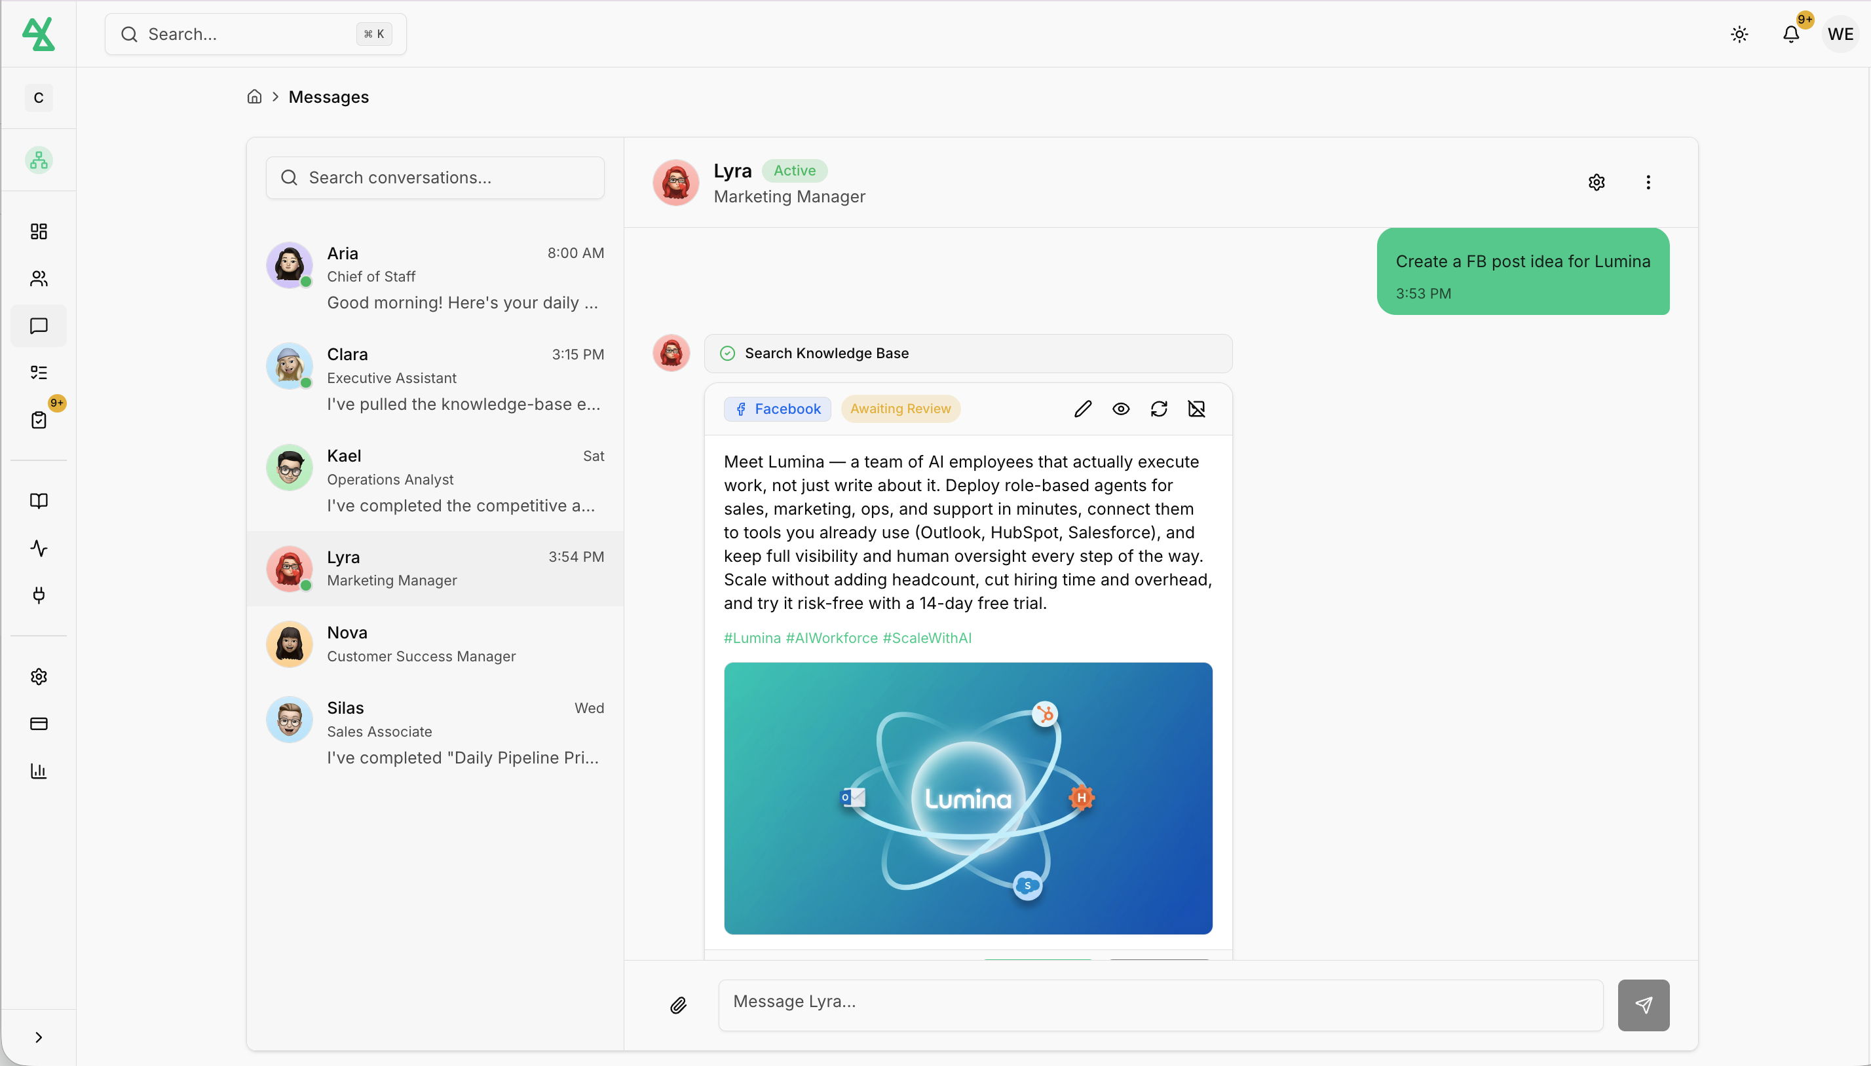This screenshot has width=1871, height=1066.
Task: Send the message with paper plane button
Action: [1643, 1005]
